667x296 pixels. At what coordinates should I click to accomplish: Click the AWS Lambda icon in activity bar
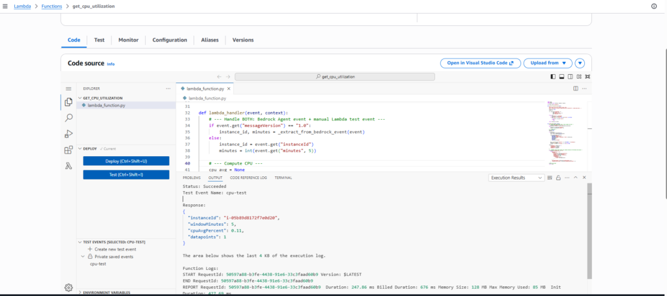tap(68, 165)
